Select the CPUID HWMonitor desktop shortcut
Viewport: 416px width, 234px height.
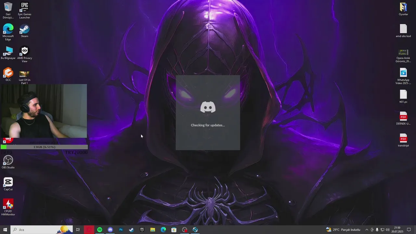pos(8,207)
